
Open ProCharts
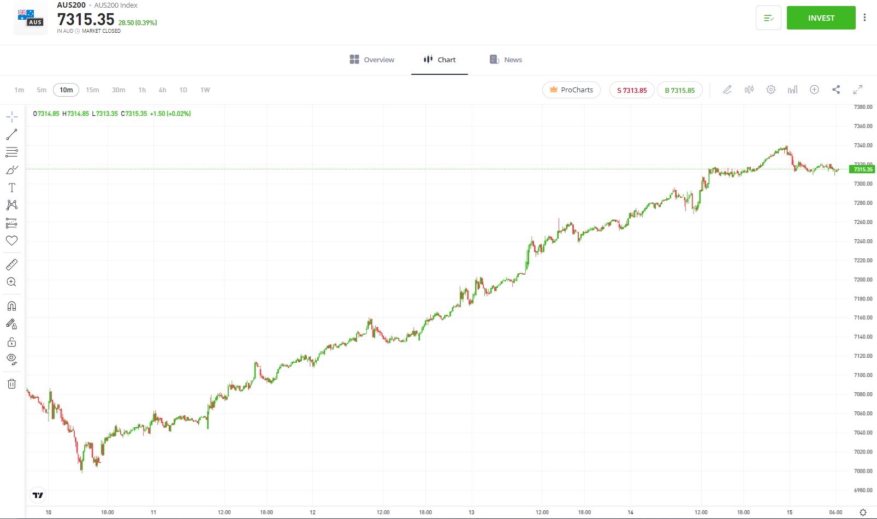click(571, 90)
